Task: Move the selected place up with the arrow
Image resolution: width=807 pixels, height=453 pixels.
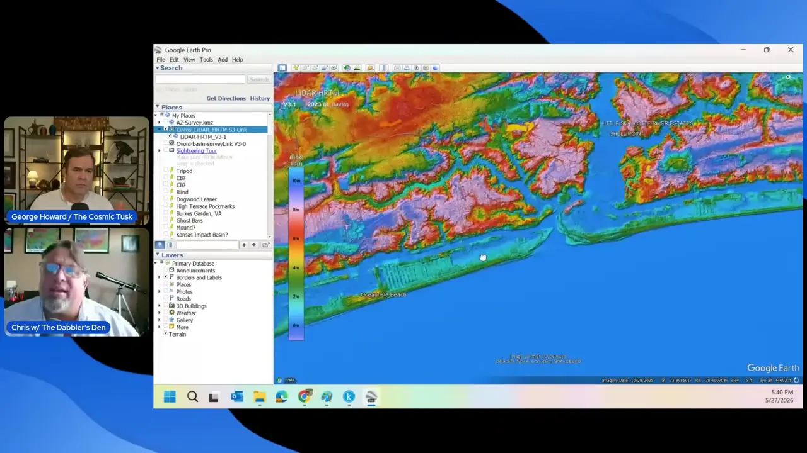Action: (244, 245)
